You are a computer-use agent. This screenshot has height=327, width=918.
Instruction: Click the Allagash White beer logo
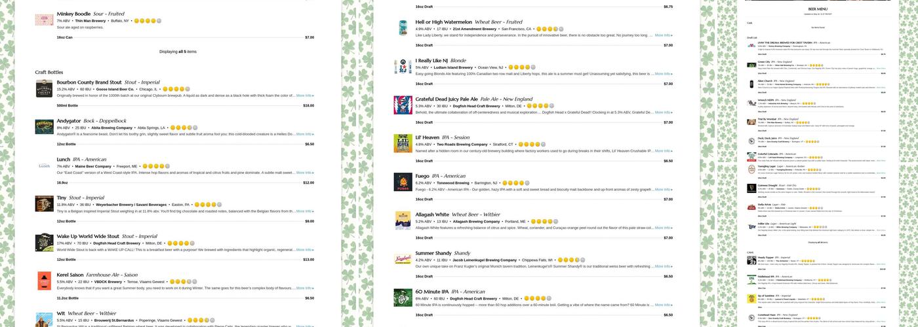click(x=403, y=220)
